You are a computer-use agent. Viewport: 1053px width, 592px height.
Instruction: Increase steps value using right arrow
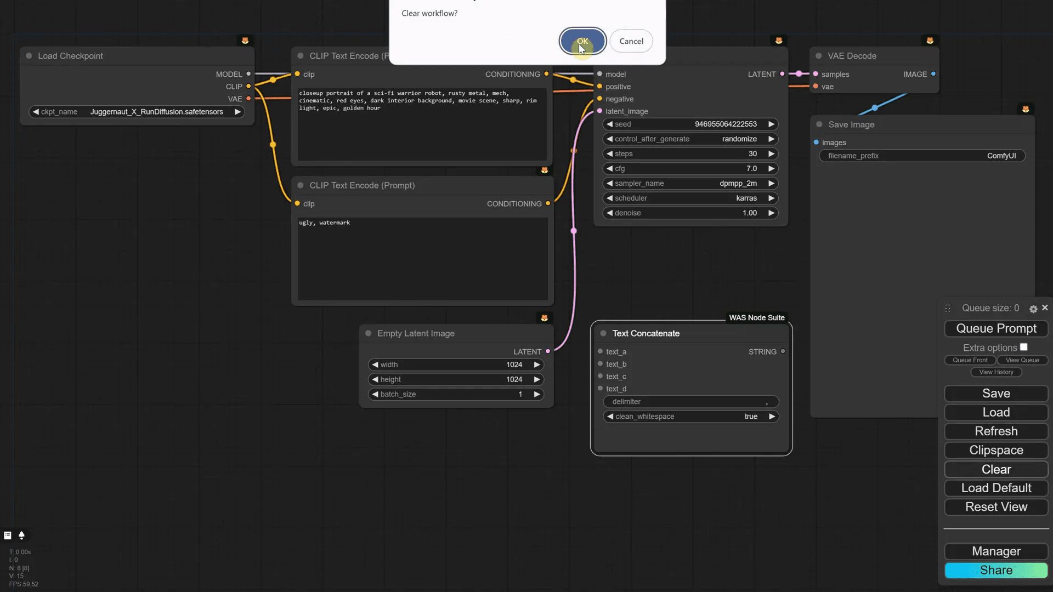(x=771, y=153)
